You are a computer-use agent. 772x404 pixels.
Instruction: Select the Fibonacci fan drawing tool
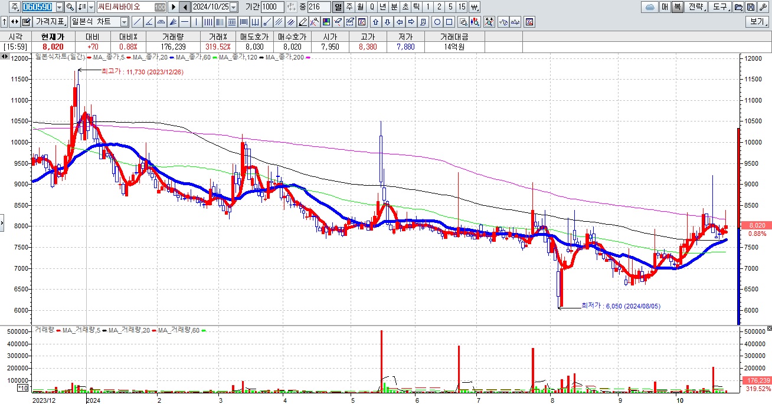click(173, 22)
